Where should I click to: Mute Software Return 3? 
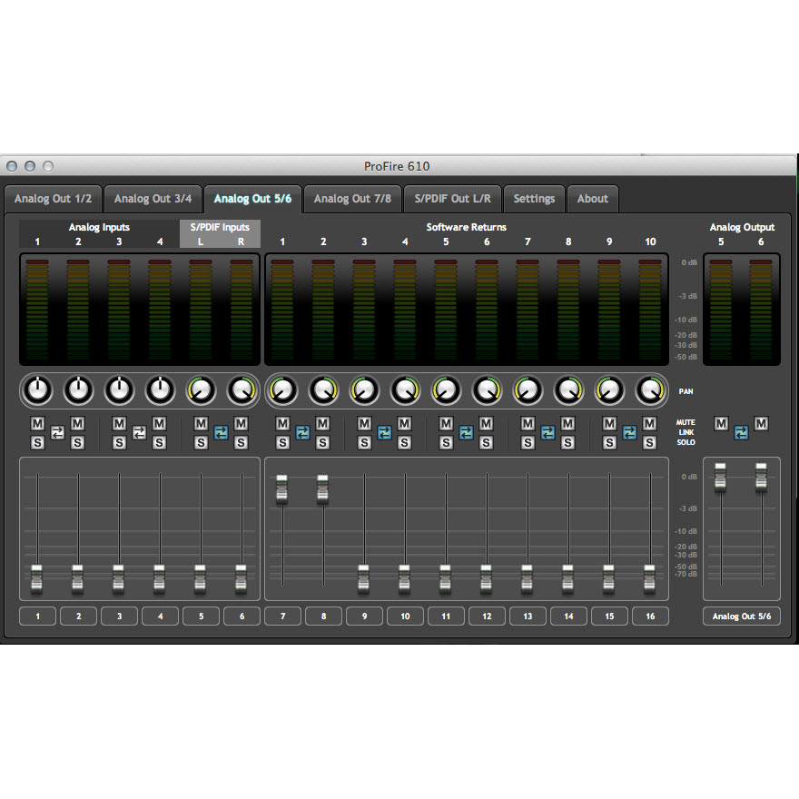[x=364, y=423]
